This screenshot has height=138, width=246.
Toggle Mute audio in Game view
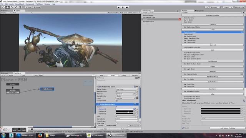click(124, 13)
